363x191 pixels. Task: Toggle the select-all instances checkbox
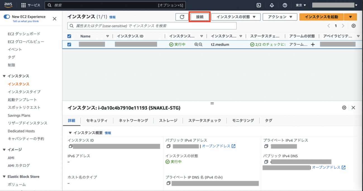(69, 36)
